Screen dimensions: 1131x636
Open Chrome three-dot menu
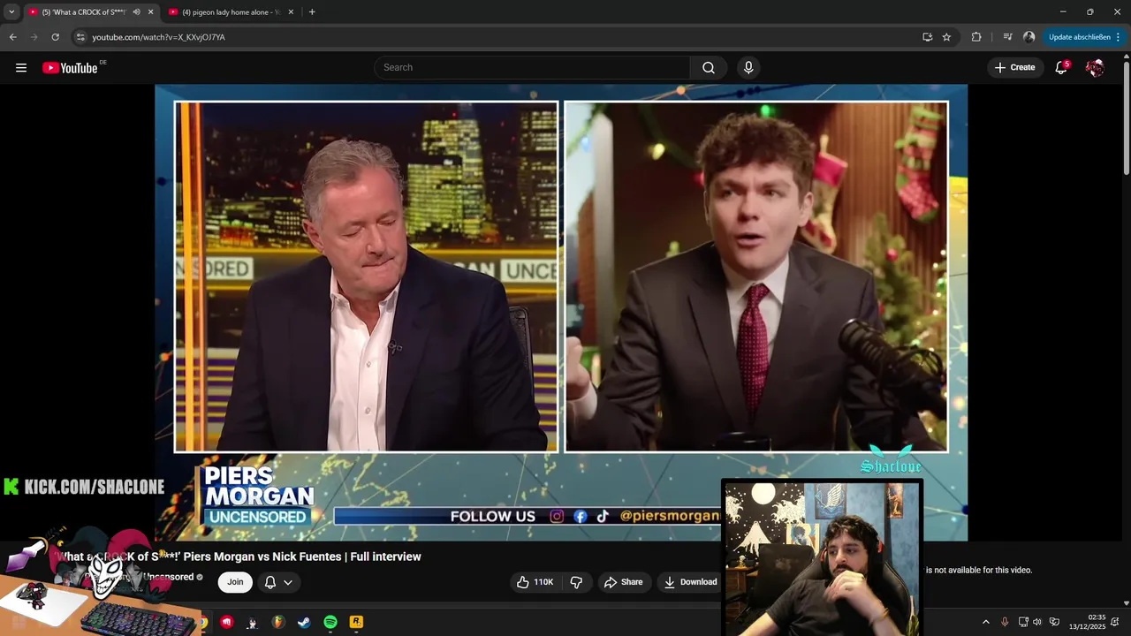[1119, 37]
